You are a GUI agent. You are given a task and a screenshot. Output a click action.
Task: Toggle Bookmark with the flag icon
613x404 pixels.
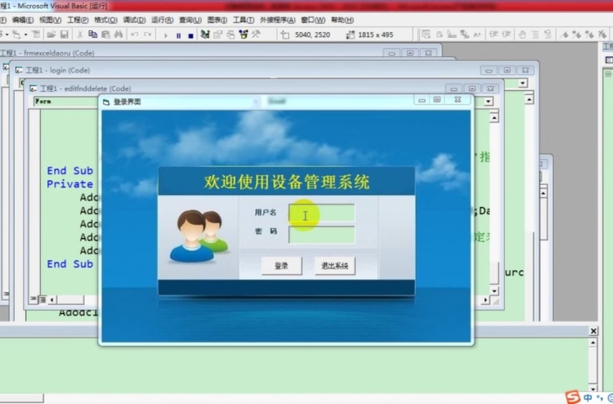(564, 35)
